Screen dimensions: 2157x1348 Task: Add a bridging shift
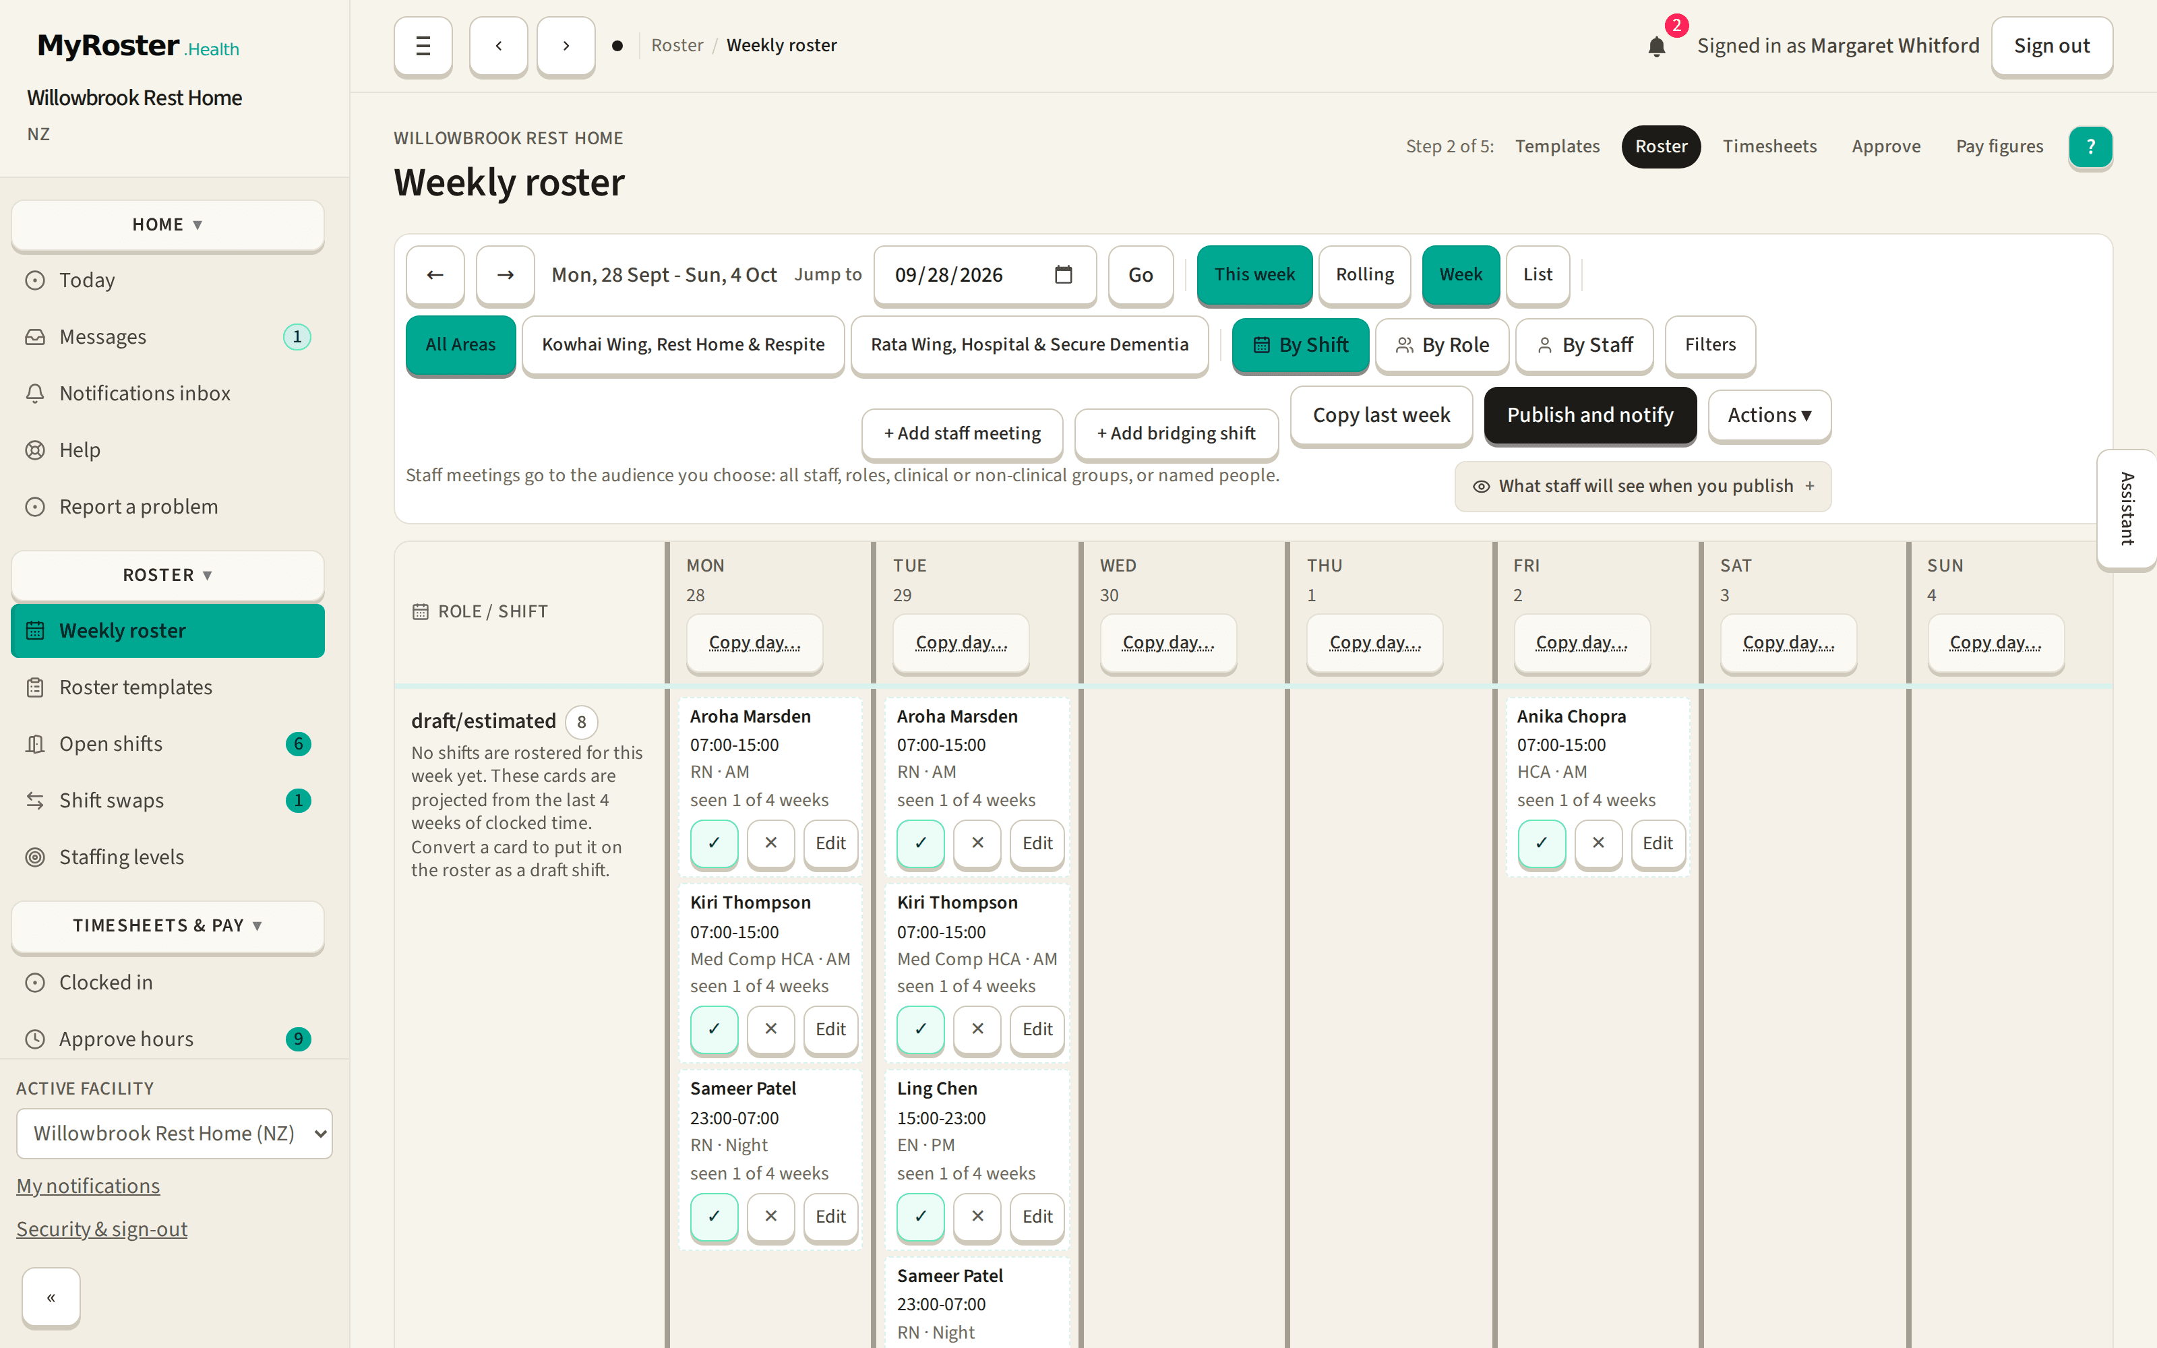(x=1176, y=433)
